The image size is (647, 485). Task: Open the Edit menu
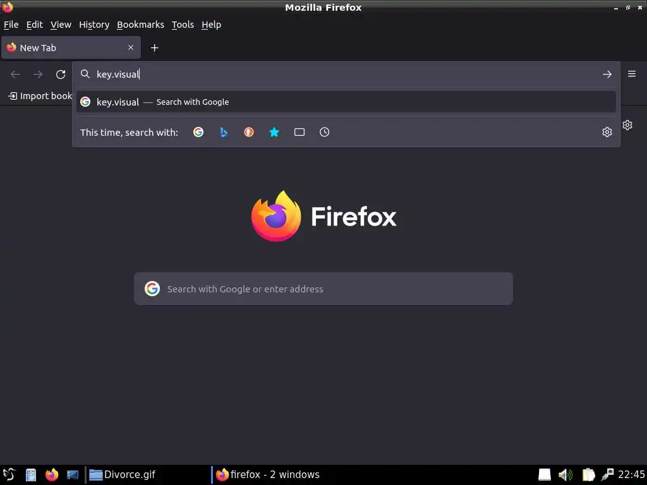coord(34,25)
